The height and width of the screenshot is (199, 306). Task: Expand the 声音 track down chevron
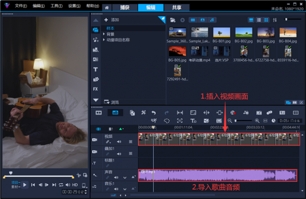tap(125, 178)
